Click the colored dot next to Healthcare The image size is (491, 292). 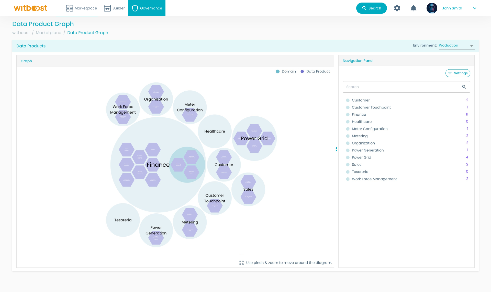pyautogui.click(x=348, y=121)
